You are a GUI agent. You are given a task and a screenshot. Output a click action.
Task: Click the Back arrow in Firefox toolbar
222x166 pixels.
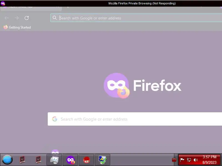pyautogui.click(x=7, y=18)
